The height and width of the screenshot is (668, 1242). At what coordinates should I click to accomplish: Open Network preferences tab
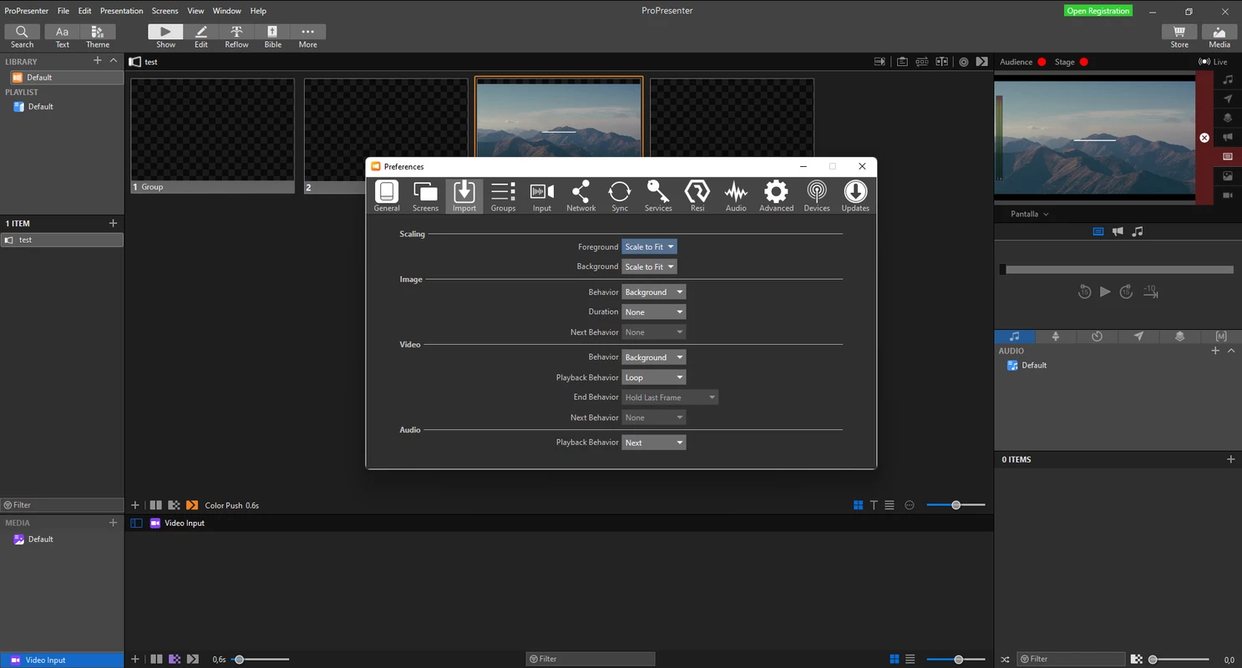point(580,196)
